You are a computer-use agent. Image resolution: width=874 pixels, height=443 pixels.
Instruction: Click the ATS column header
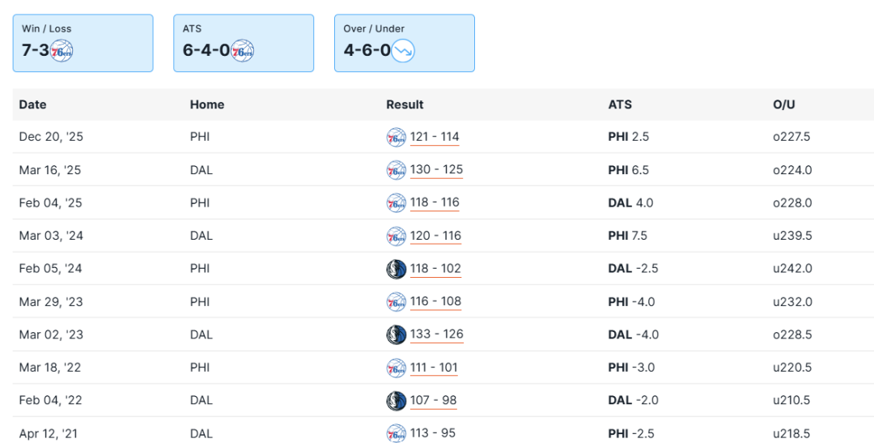coord(620,104)
